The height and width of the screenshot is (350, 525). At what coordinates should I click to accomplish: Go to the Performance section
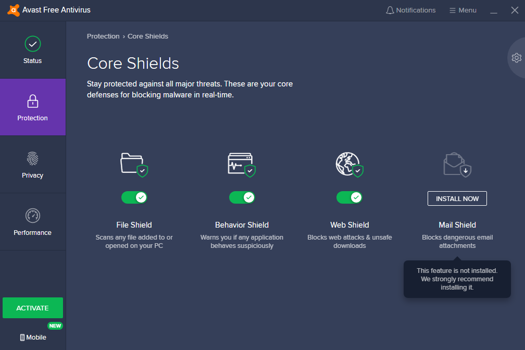[x=33, y=222]
